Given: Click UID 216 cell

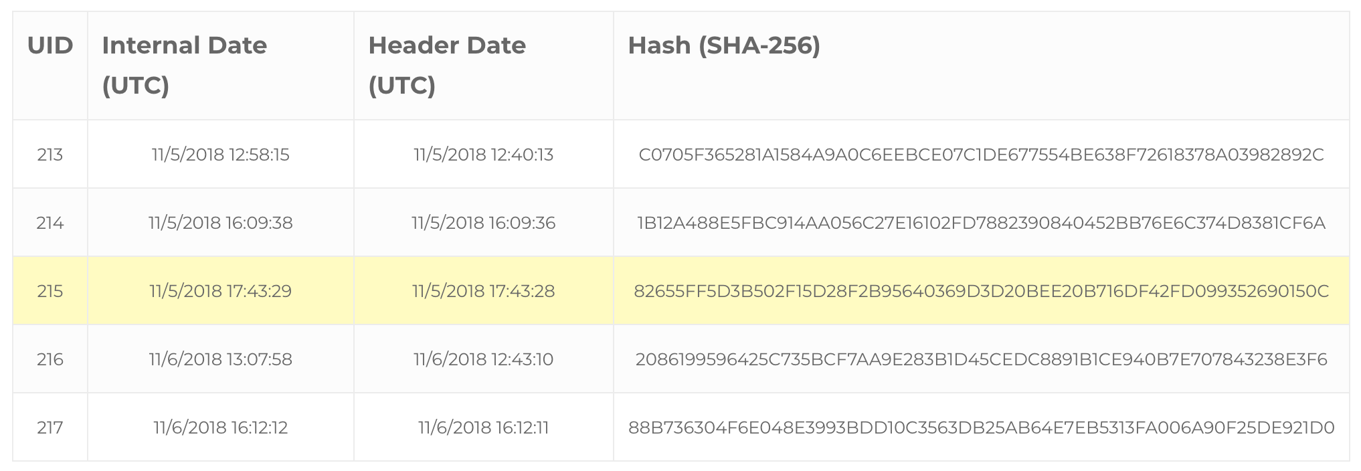Looking at the screenshot, I should tap(50, 359).
